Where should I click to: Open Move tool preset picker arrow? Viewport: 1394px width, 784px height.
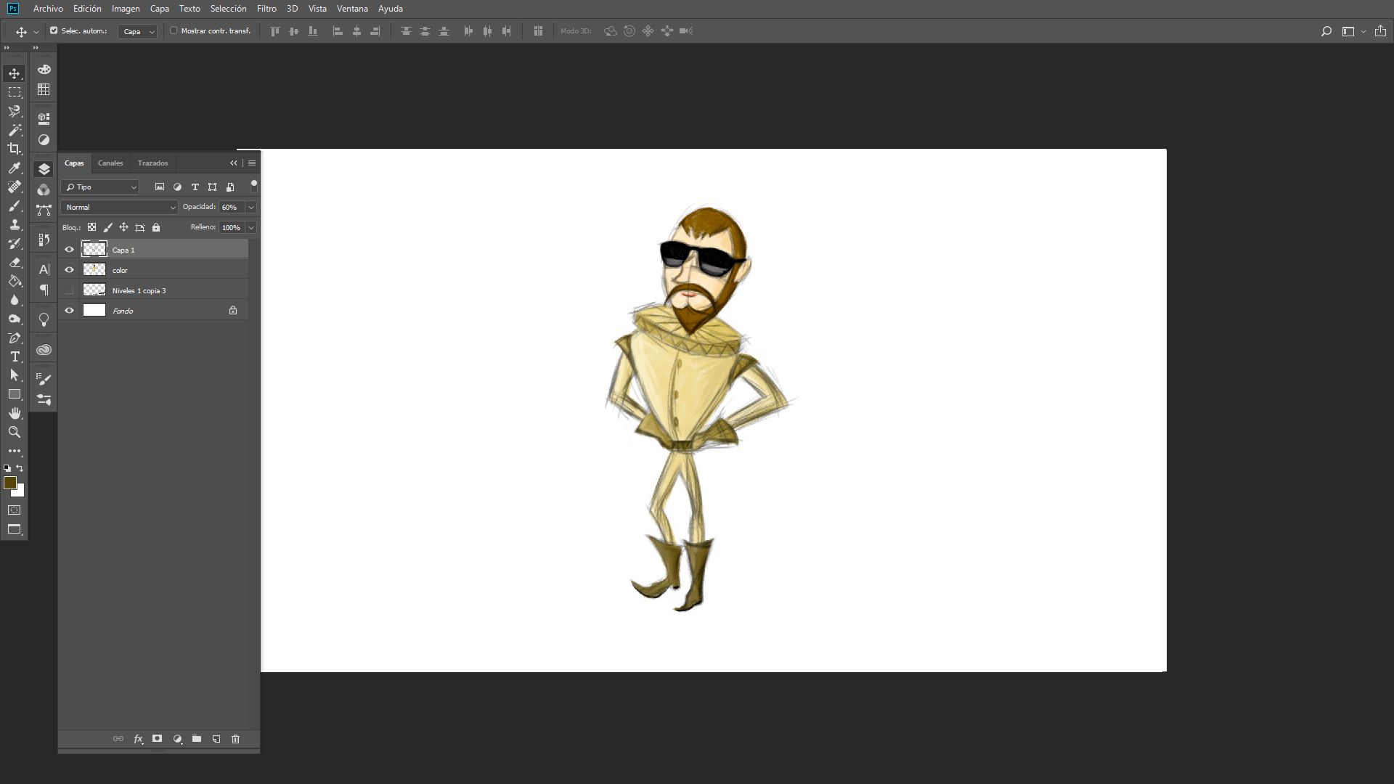[x=36, y=31]
